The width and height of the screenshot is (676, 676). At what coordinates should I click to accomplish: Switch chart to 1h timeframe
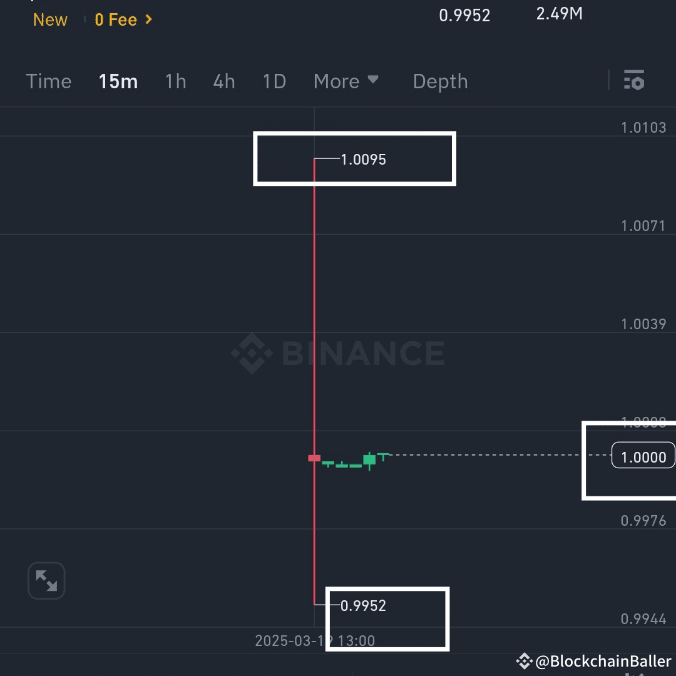click(175, 81)
